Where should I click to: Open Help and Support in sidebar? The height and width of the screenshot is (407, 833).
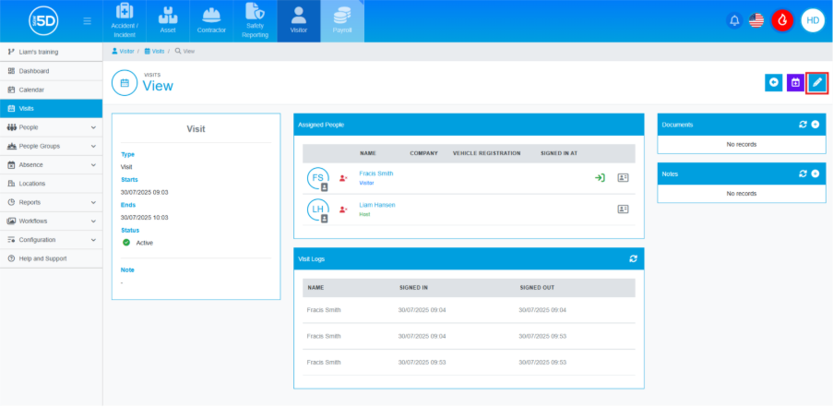[52, 258]
